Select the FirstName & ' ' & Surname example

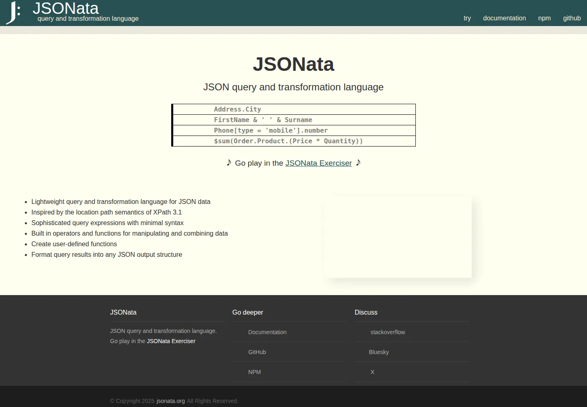click(294, 120)
